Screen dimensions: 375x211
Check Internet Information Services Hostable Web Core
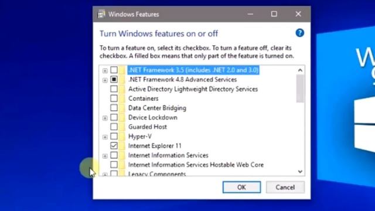[114, 165]
